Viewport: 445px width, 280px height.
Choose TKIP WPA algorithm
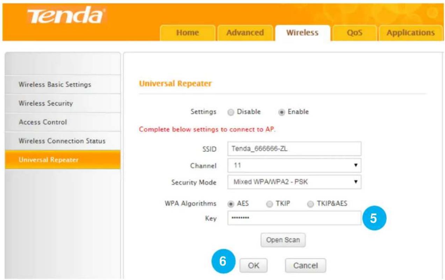[269, 204]
